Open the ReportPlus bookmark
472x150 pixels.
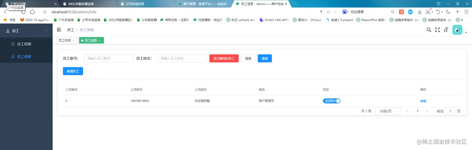coord(371,20)
